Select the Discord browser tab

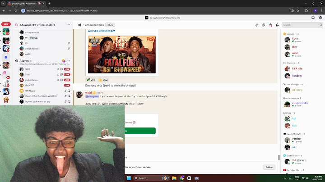[24, 4]
